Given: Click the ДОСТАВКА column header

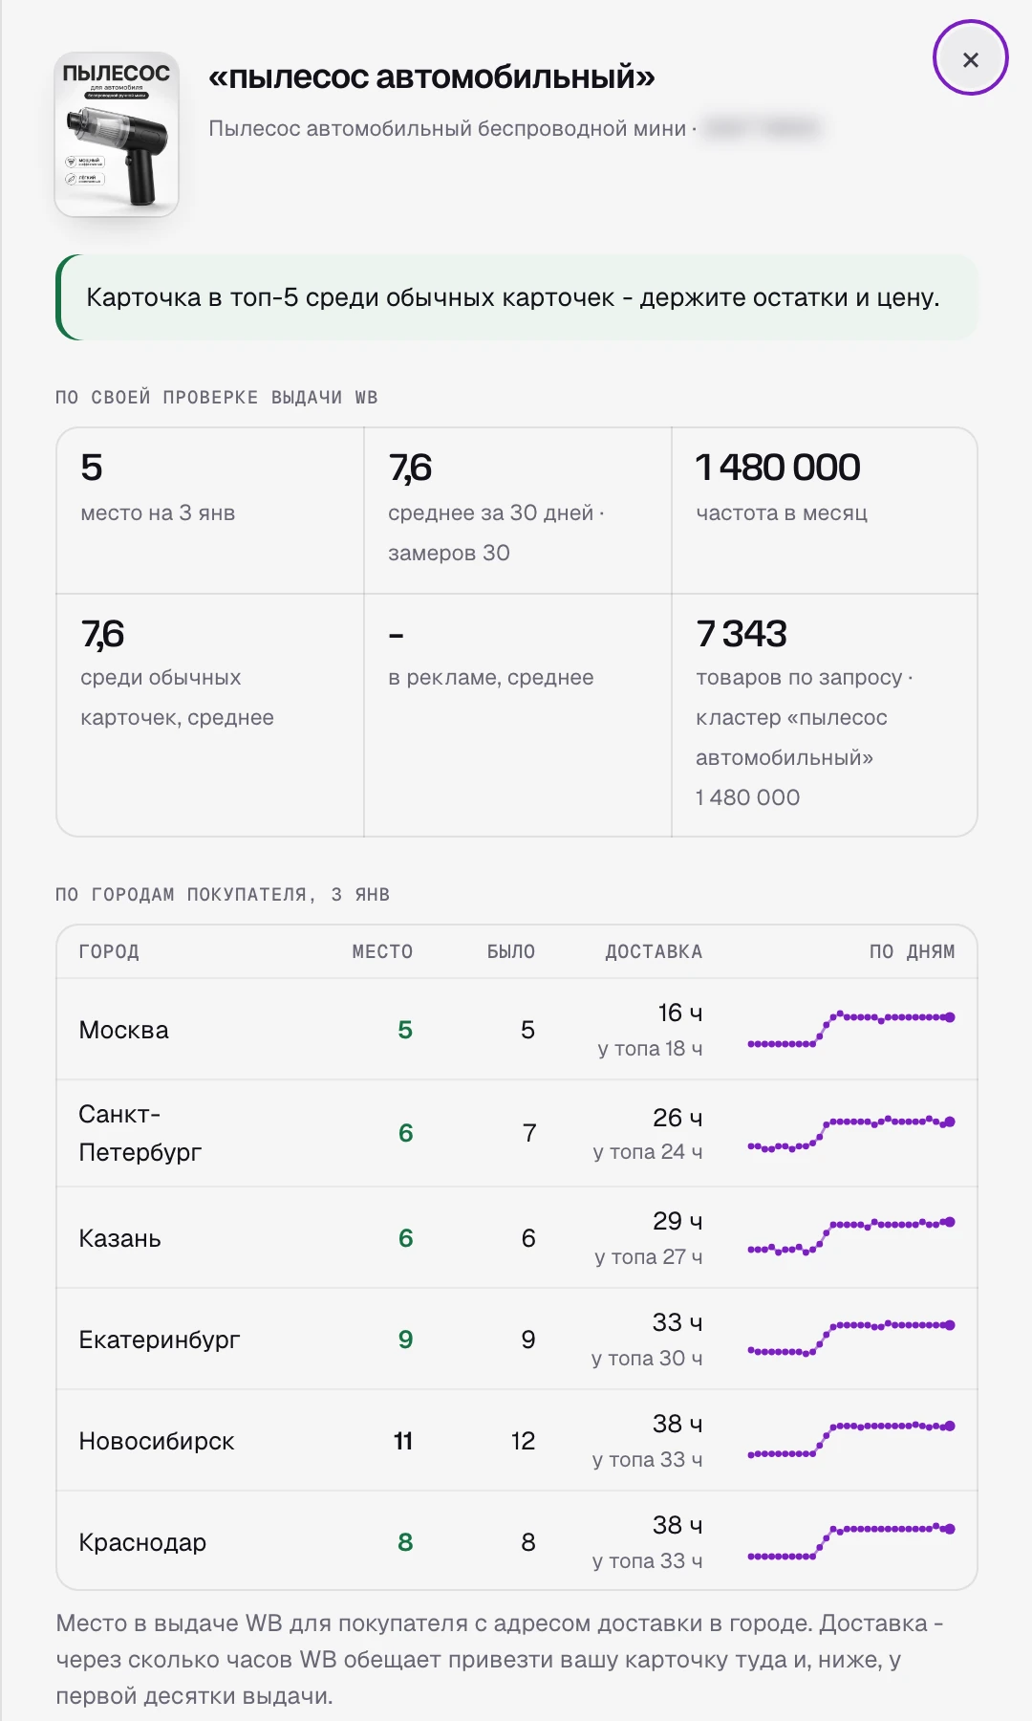Looking at the screenshot, I should coord(654,951).
